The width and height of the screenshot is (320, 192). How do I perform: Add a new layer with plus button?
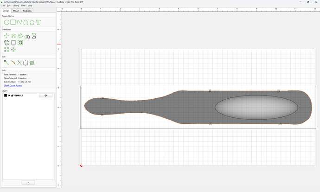pos(28,182)
